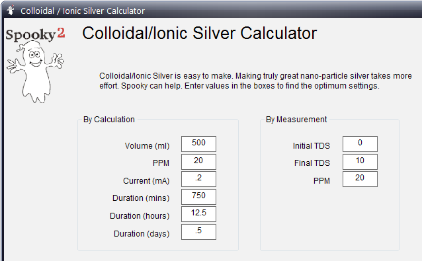Screen dimensions: 422x261
Task: Click the Volume (ml) label
Action: point(147,146)
